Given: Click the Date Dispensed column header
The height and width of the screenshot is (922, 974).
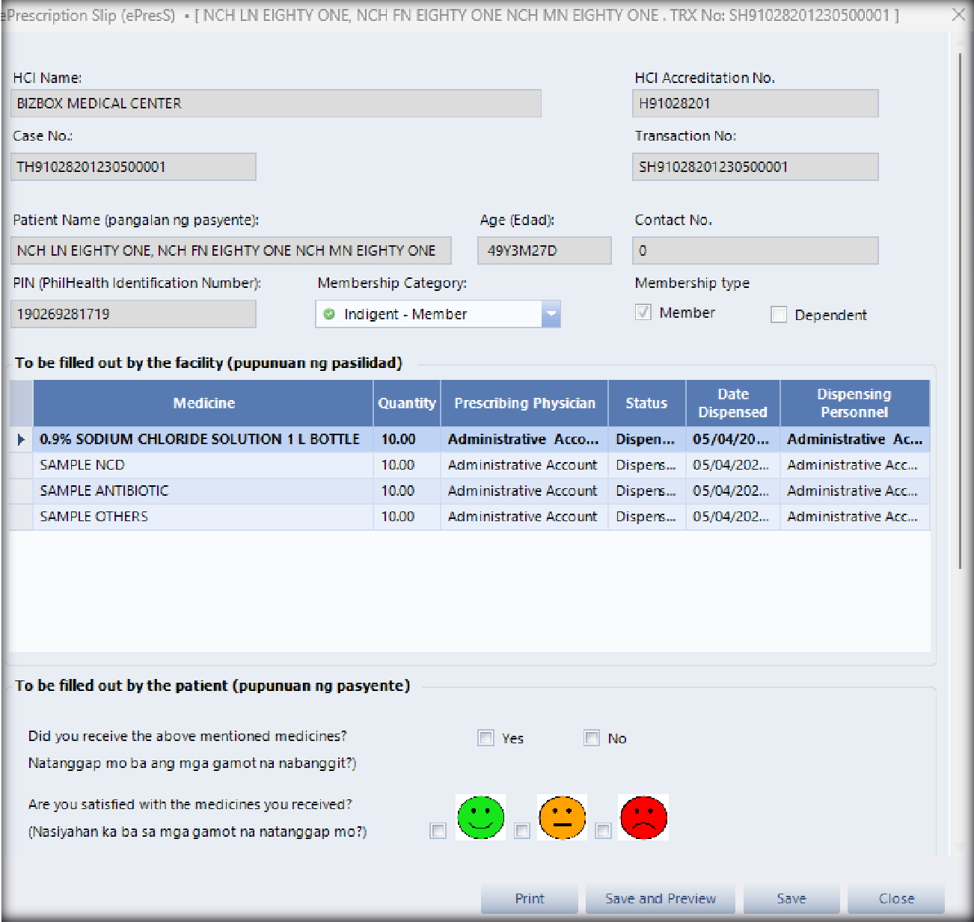Looking at the screenshot, I should (x=732, y=403).
